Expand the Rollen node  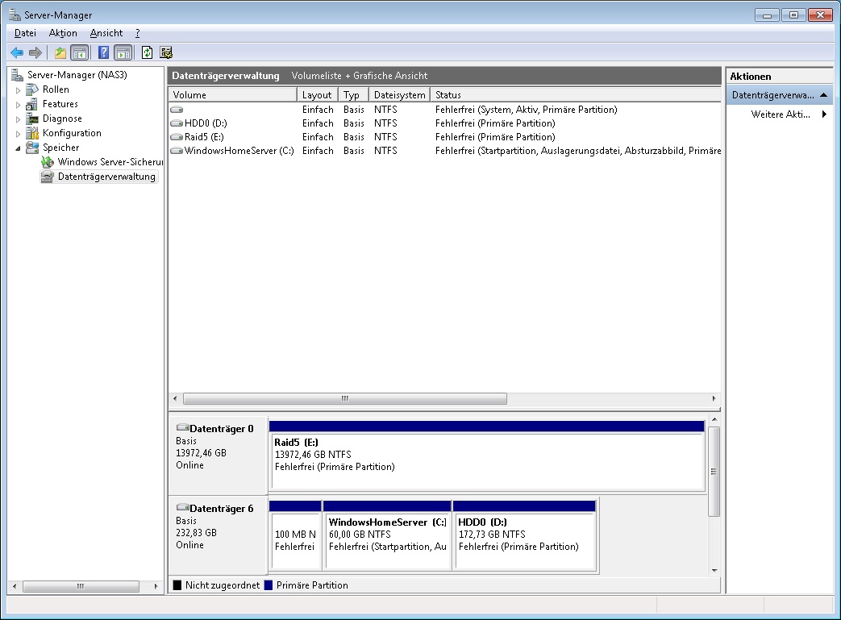pyautogui.click(x=18, y=90)
